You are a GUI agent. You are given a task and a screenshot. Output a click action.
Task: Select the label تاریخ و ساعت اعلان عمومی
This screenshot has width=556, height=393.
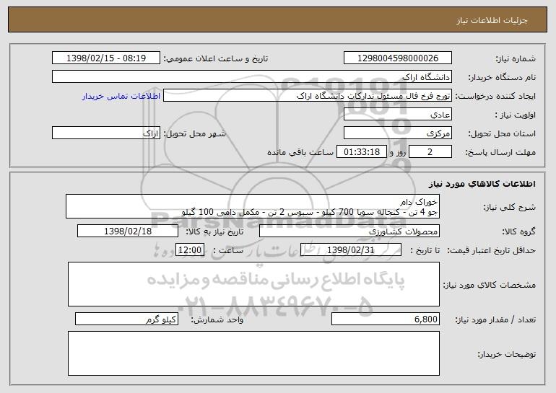[x=216, y=58]
